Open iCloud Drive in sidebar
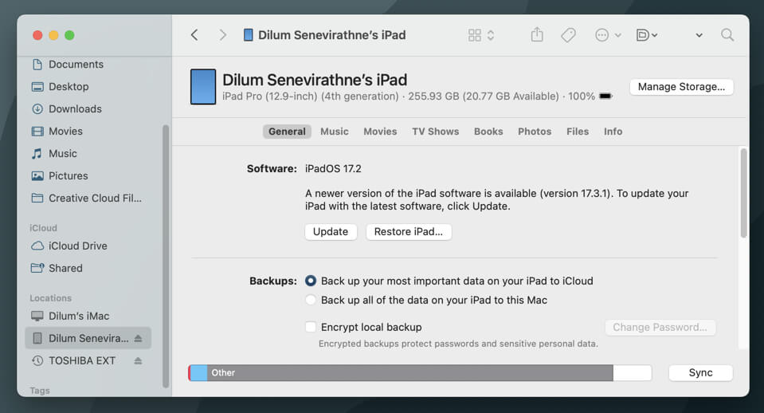This screenshot has height=413, width=764. pos(77,246)
